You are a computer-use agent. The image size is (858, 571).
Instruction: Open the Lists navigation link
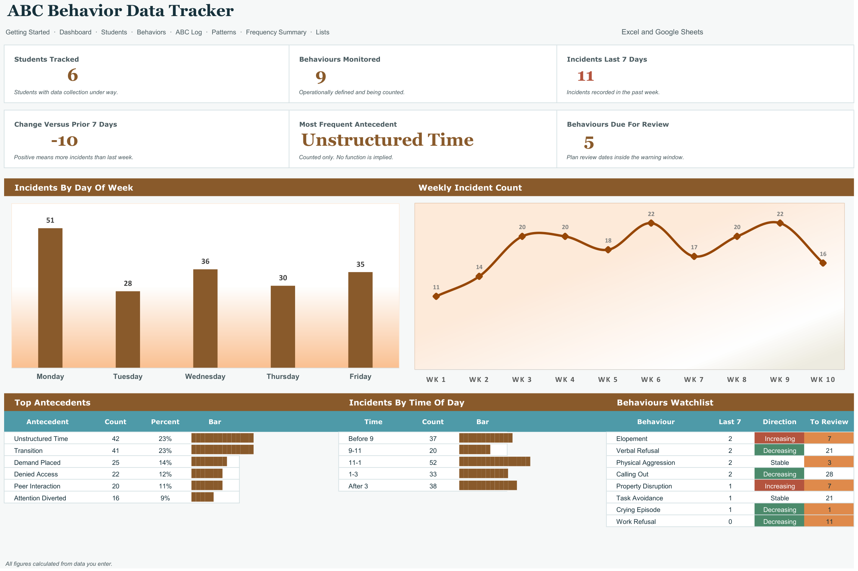pos(322,32)
